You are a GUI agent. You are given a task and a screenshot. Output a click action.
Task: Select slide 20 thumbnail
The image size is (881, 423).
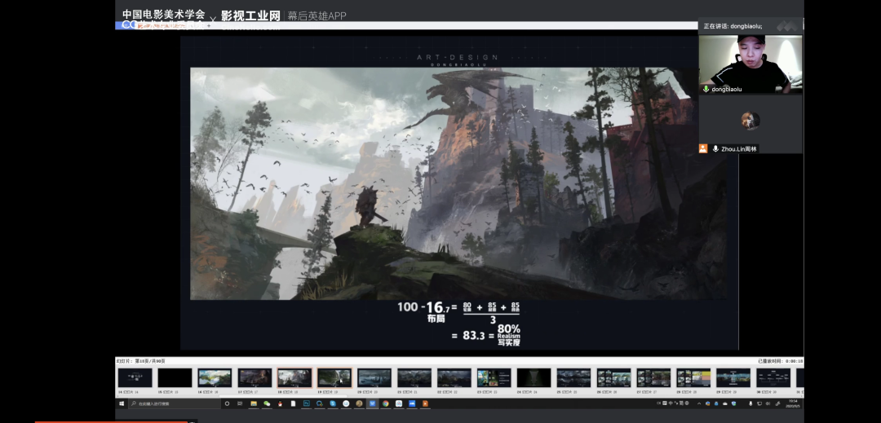point(374,378)
